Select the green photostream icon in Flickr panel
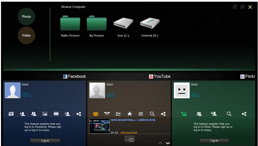 [x=184, y=114]
